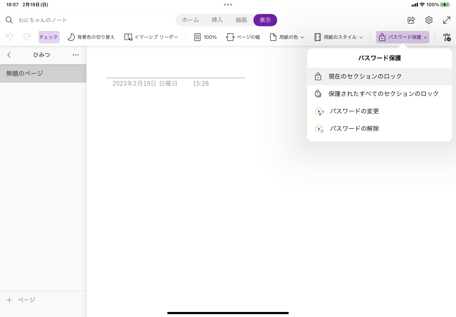The height and width of the screenshot is (317, 456).
Task: Open the search magnifier icon
Action: pos(9,20)
